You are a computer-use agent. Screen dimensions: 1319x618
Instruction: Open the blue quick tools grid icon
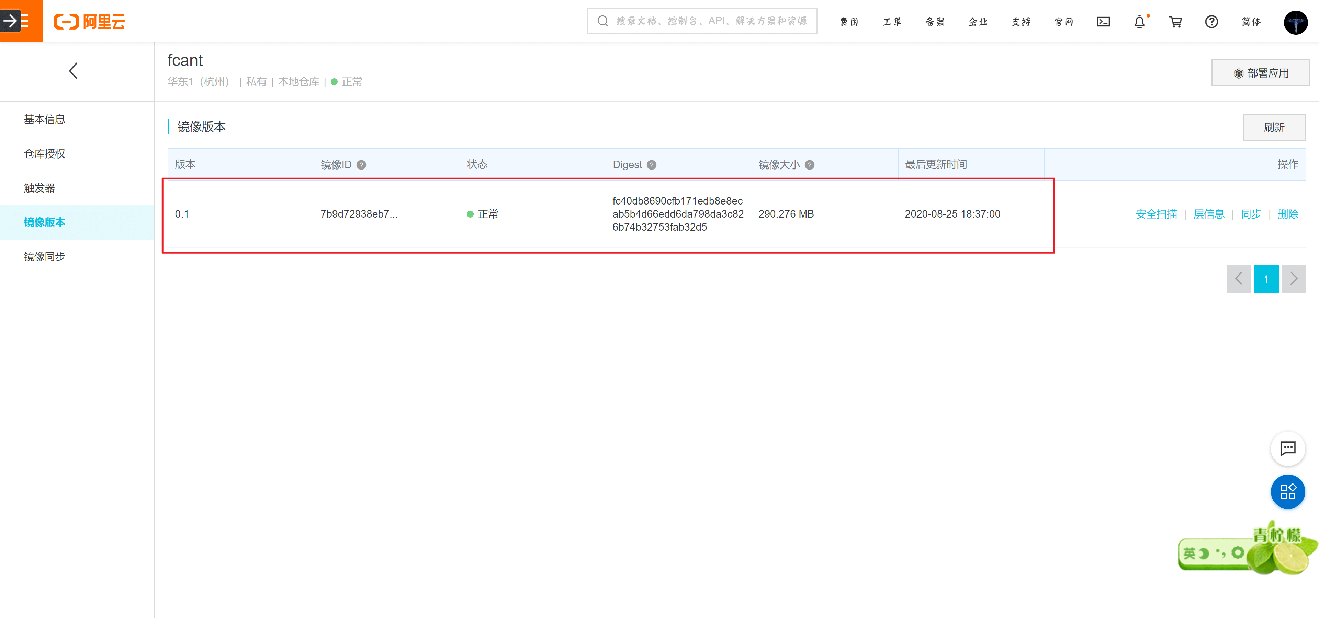pos(1287,492)
